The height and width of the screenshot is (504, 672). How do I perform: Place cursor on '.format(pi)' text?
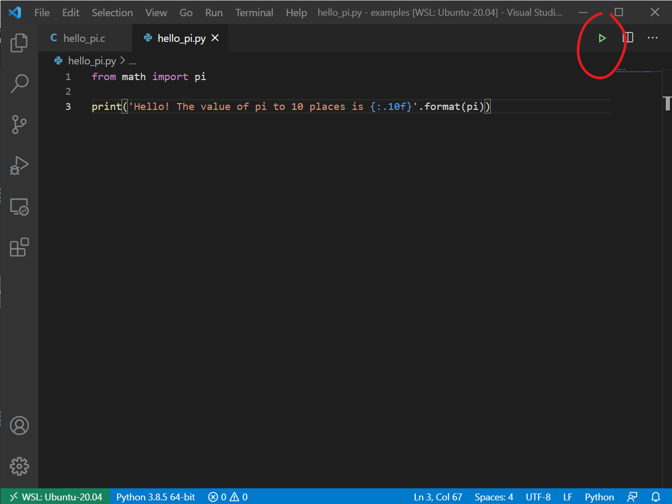click(x=451, y=106)
